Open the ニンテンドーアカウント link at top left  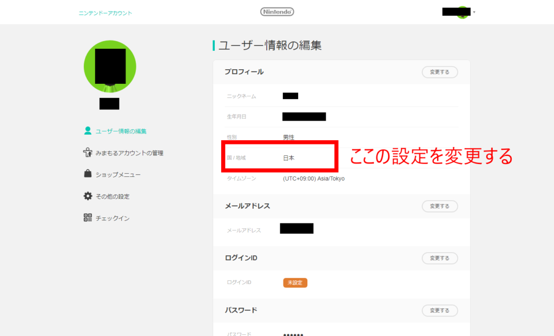(105, 13)
